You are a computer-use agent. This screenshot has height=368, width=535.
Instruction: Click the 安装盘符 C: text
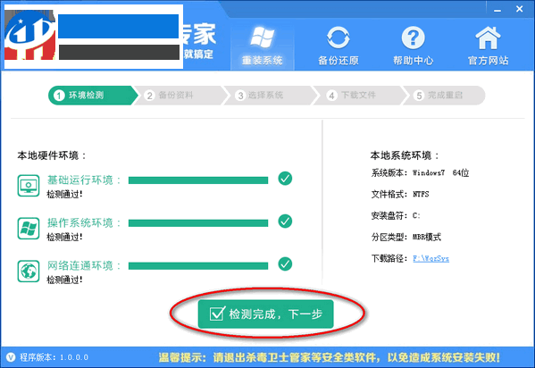tap(396, 216)
